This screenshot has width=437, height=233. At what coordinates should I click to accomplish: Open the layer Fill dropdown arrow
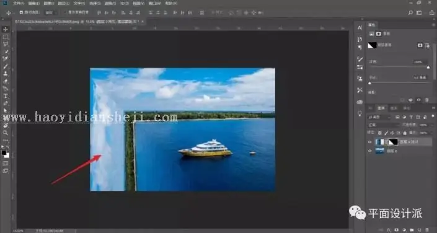[432, 133]
